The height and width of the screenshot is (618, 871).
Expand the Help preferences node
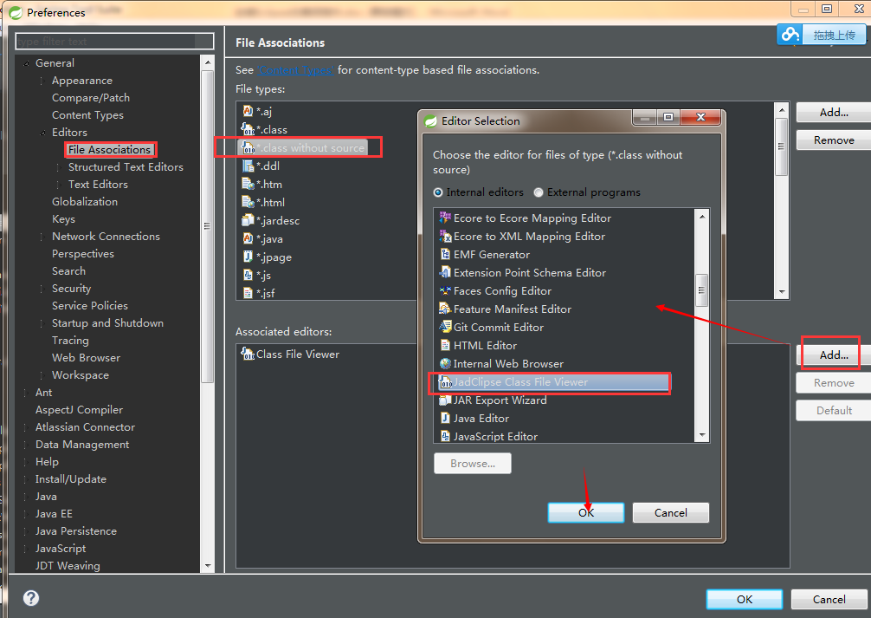26,462
